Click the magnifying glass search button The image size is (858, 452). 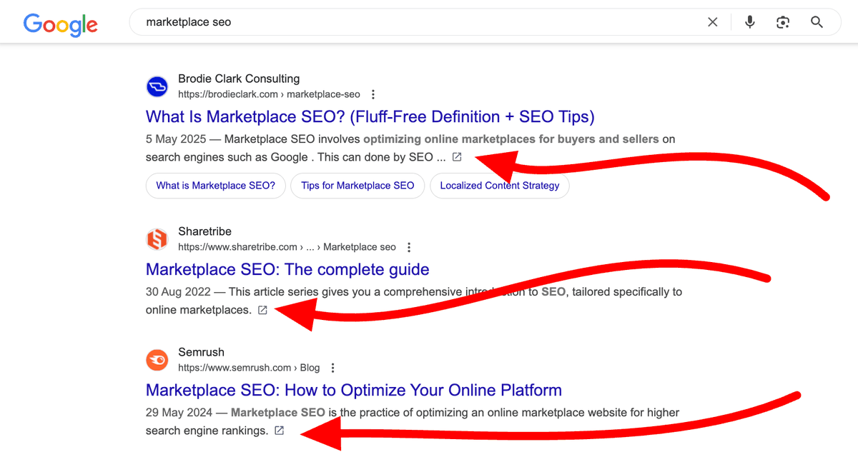(817, 22)
